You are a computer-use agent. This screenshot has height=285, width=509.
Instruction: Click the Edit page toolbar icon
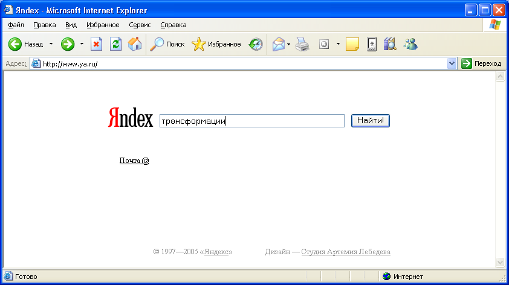(324, 44)
